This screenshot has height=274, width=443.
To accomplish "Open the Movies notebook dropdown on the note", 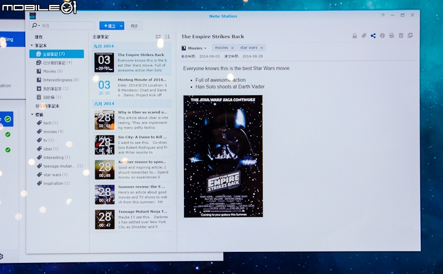I will point(197,49).
